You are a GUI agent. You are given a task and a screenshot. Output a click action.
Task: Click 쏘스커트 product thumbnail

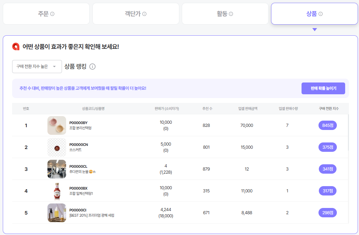[x=57, y=147]
